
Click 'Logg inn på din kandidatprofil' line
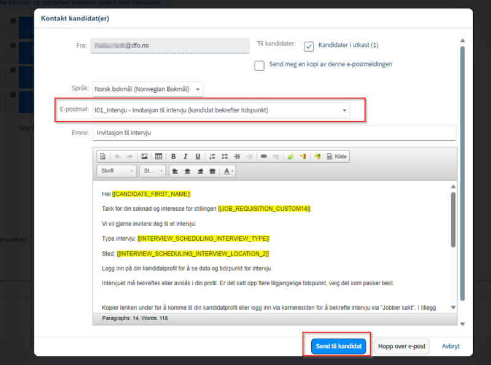(x=187, y=269)
